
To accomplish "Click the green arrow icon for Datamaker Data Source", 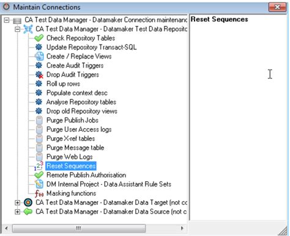I will [x=28, y=212].
